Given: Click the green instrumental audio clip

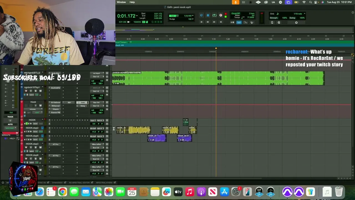Looking at the screenshot, I should pyautogui.click(x=218, y=78).
